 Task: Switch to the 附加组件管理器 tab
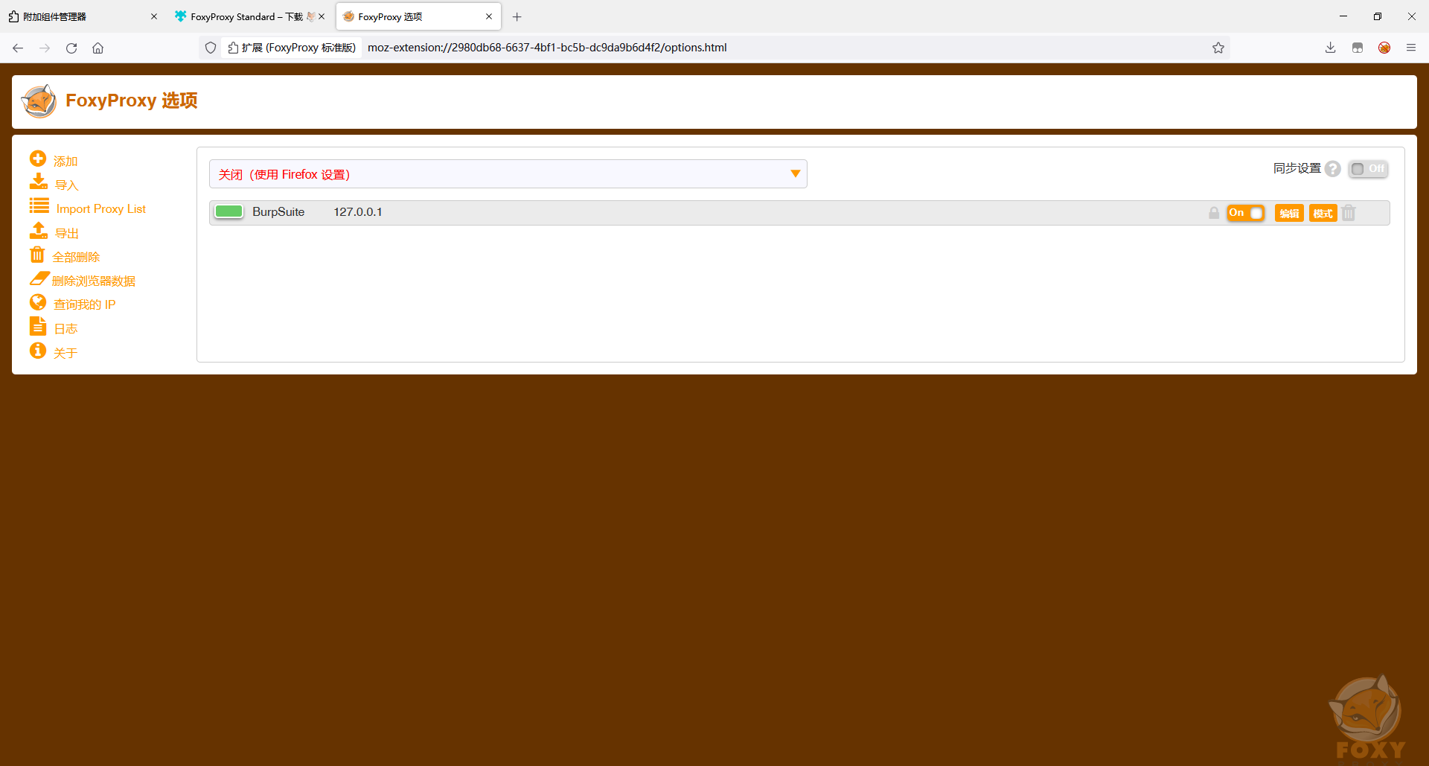coord(82,16)
